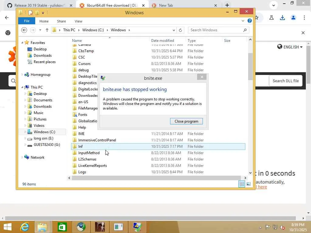
Task: Select Recent places in Favorites
Action: click(44, 62)
